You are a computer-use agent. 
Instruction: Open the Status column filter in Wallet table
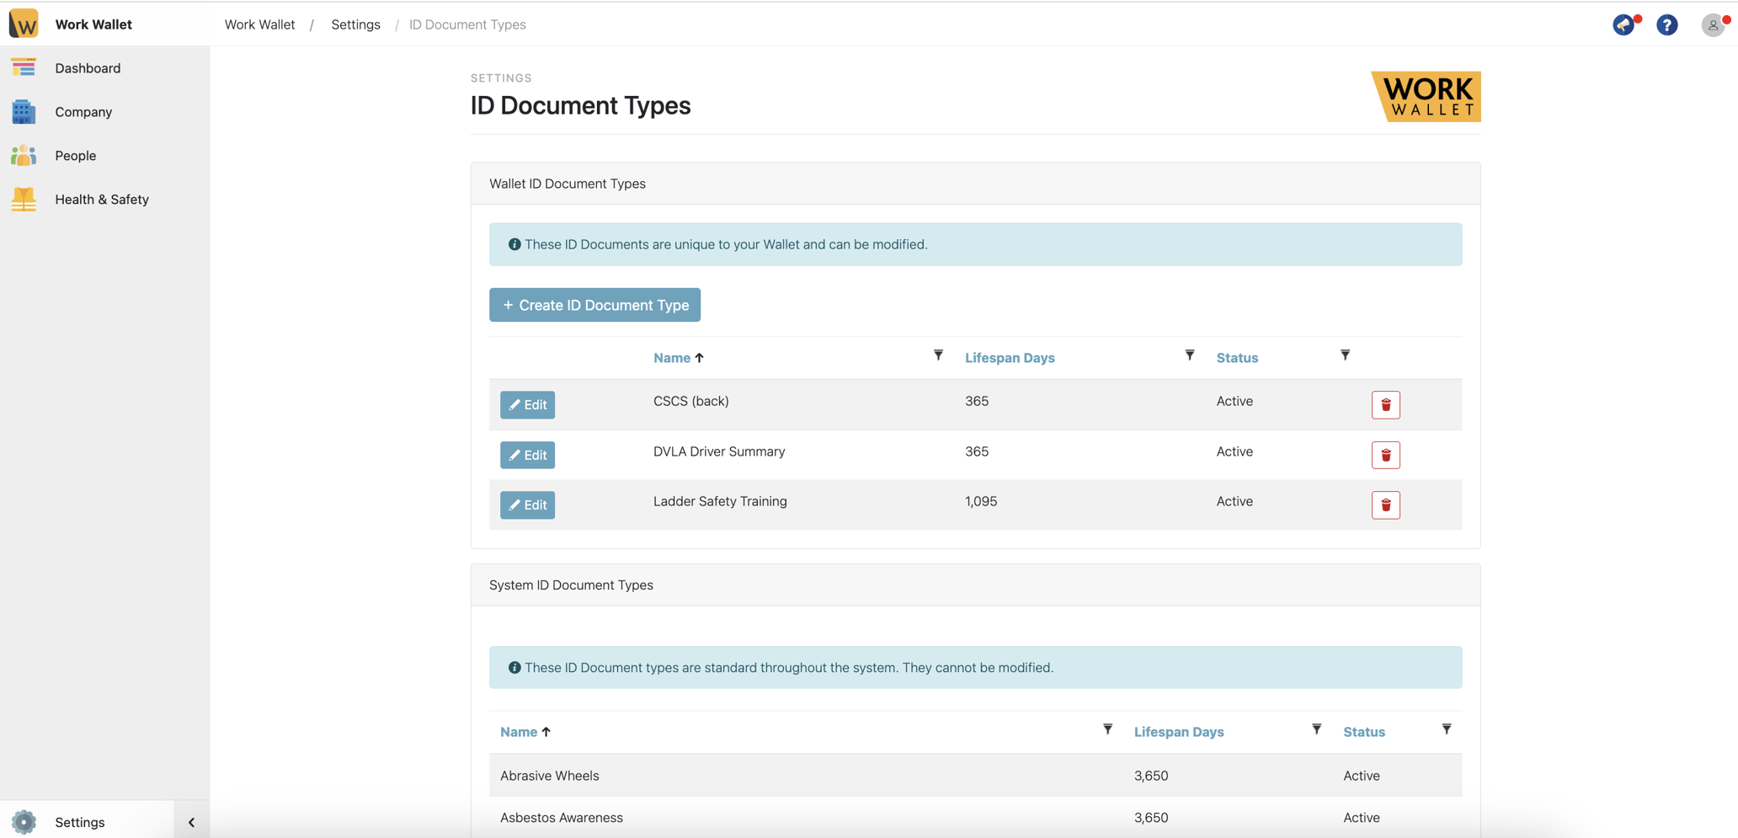point(1344,355)
